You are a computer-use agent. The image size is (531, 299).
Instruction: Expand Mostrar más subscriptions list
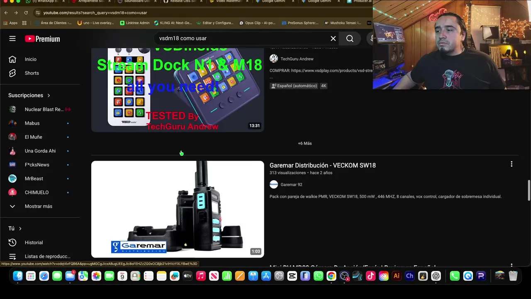39,206
